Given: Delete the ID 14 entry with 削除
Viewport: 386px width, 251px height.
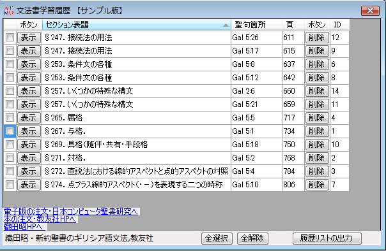Looking at the screenshot, I should 317,91.
